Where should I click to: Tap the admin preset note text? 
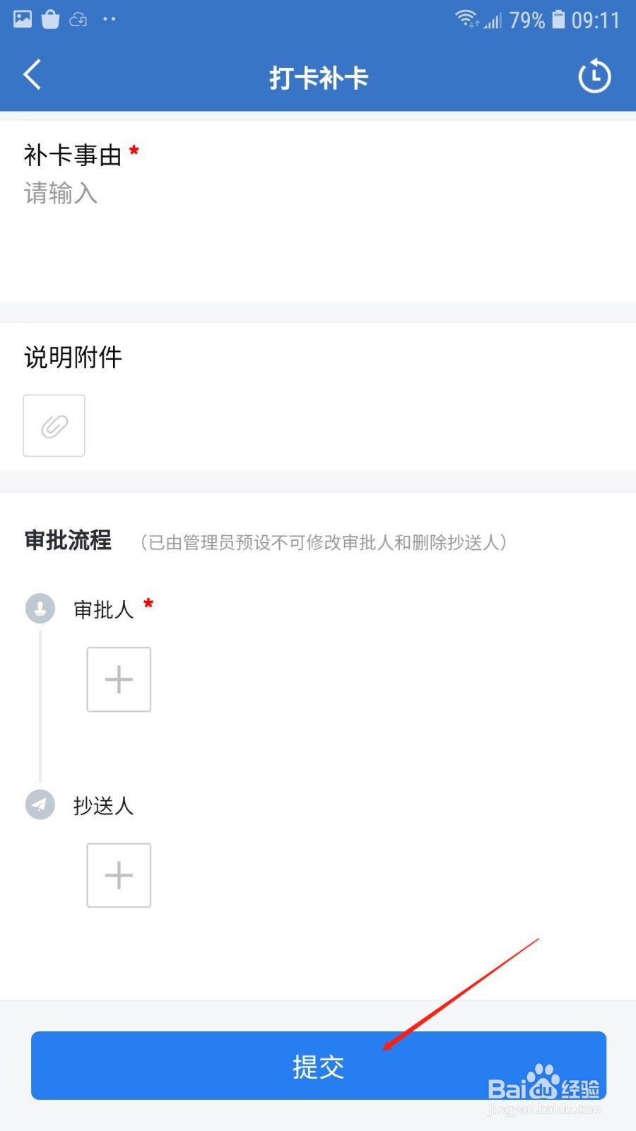click(x=324, y=542)
